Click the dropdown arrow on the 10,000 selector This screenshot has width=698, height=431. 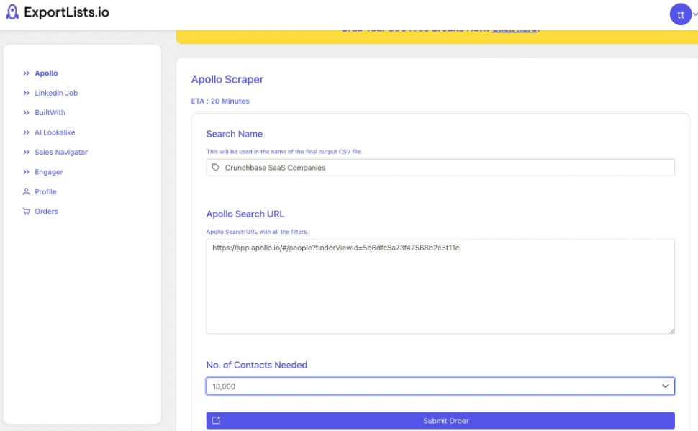coord(665,386)
